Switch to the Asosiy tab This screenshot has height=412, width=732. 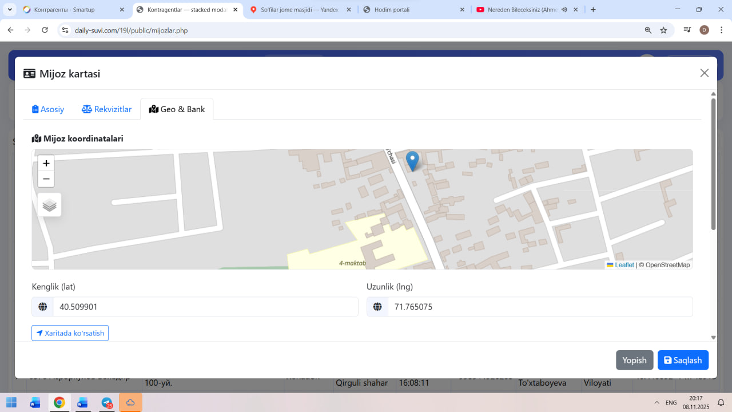tap(48, 109)
